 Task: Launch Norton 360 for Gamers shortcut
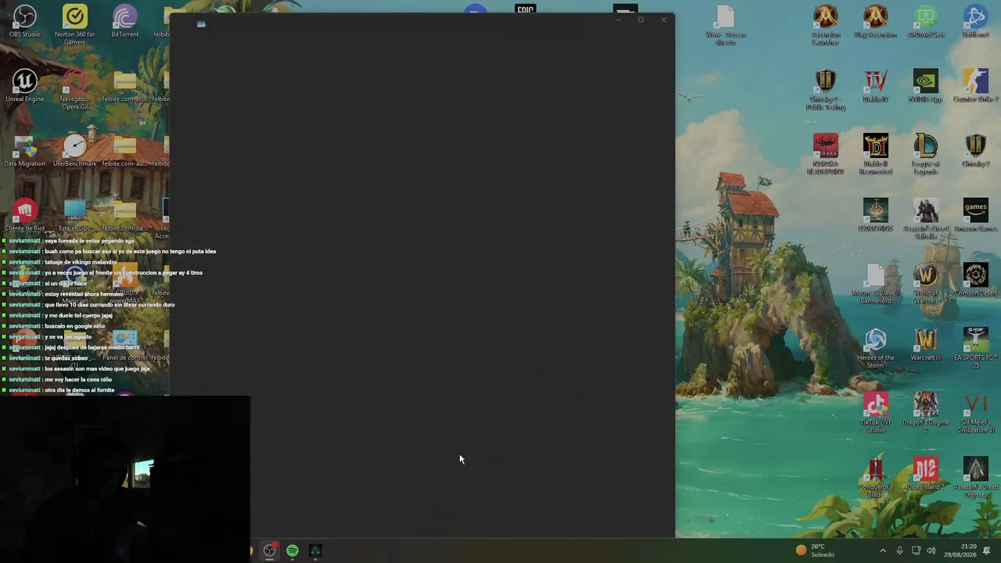pos(75,24)
